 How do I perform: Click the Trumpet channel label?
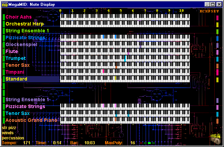pos(15,59)
